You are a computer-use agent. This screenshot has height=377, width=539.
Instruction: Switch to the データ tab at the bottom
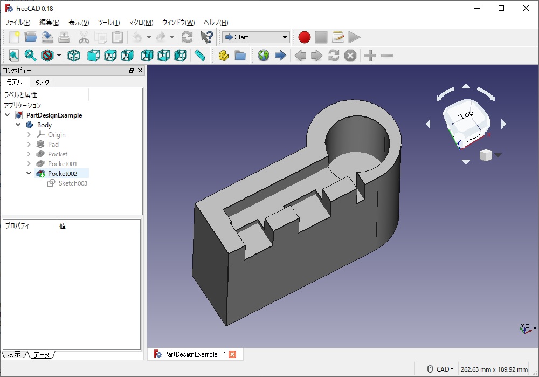42,354
